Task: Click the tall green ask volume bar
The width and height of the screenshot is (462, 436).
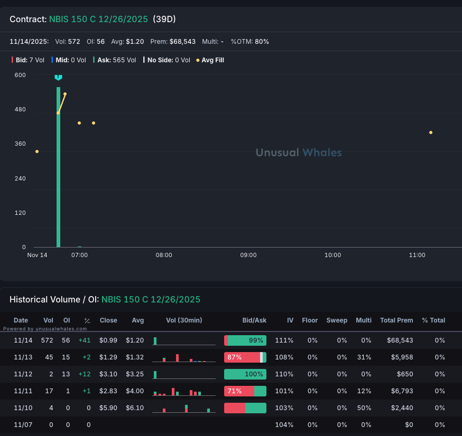Action: click(58, 167)
